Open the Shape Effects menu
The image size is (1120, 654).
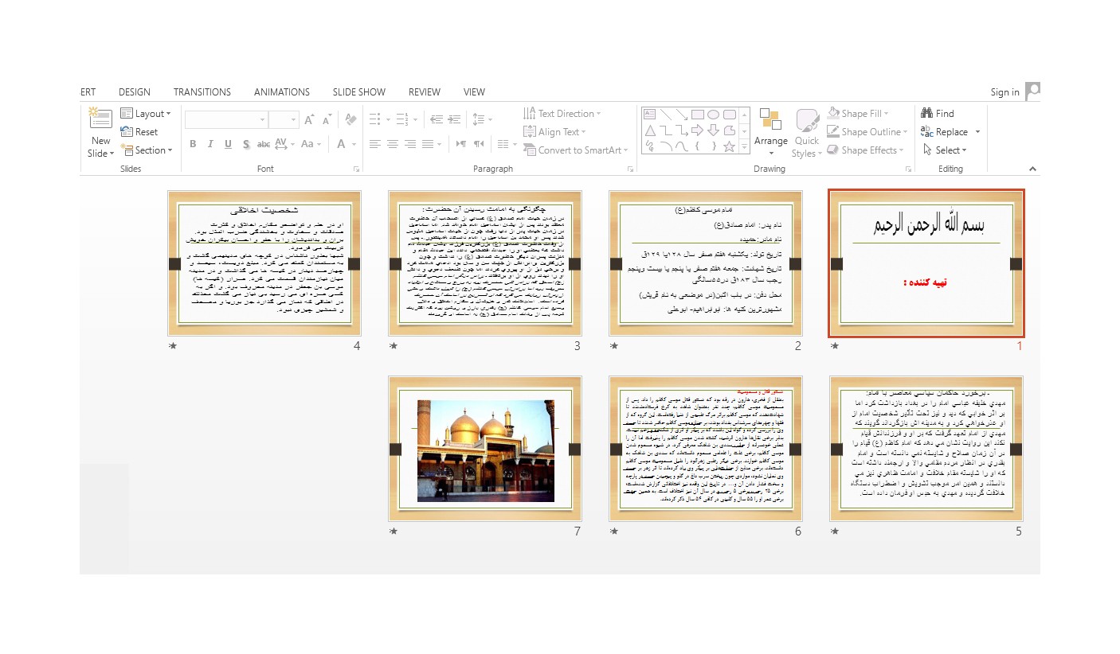(866, 150)
